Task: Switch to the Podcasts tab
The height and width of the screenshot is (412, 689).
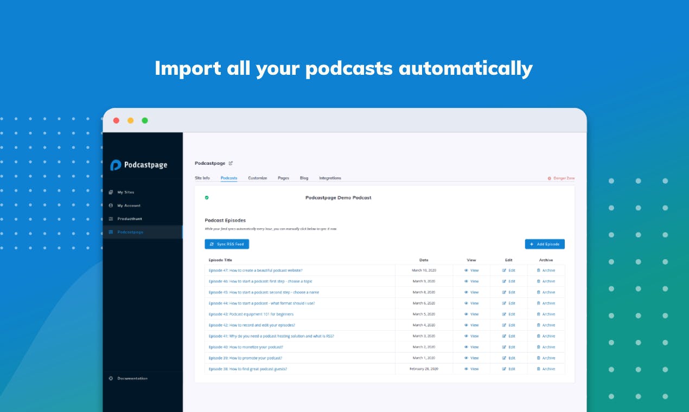Action: click(229, 178)
